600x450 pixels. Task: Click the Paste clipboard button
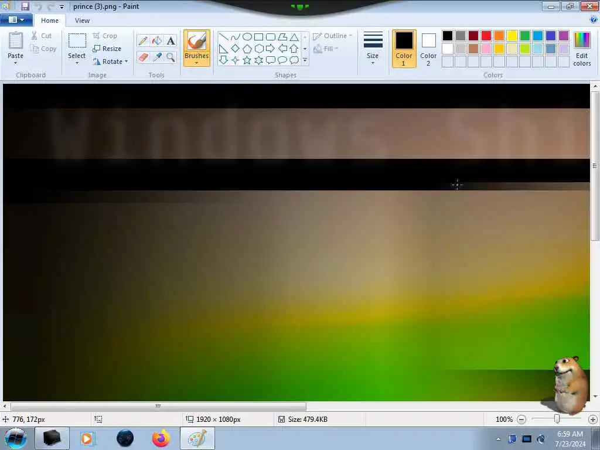(16, 45)
